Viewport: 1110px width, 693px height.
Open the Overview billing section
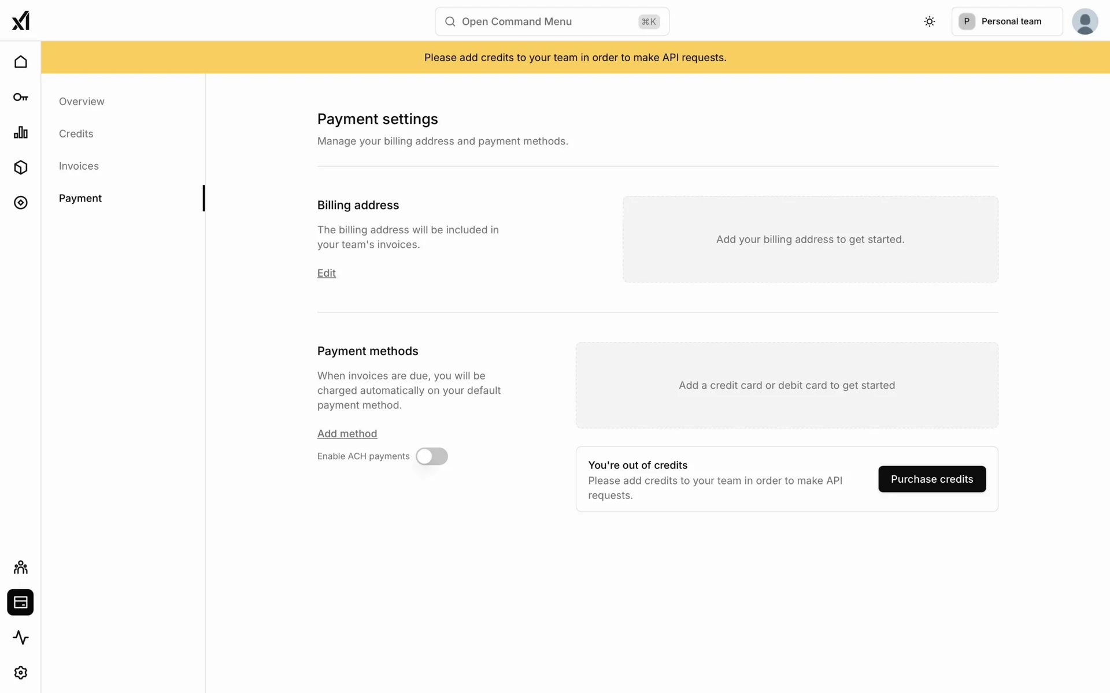click(82, 101)
